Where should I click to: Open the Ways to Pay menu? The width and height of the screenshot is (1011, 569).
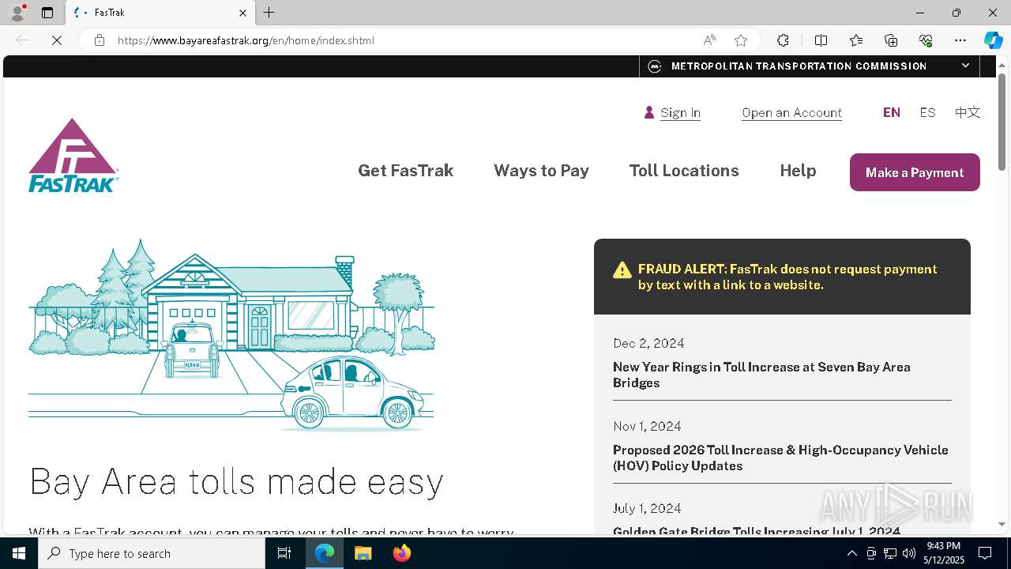541,171
